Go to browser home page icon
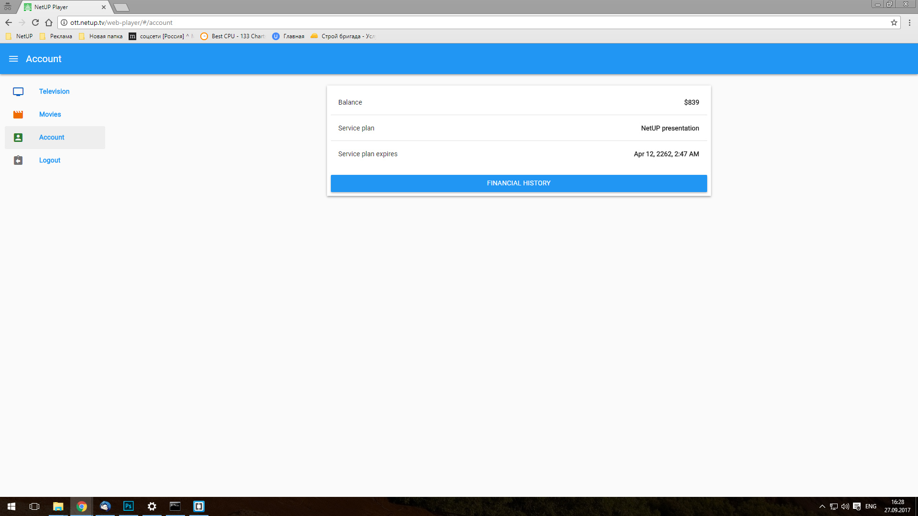The width and height of the screenshot is (918, 516). (49, 22)
